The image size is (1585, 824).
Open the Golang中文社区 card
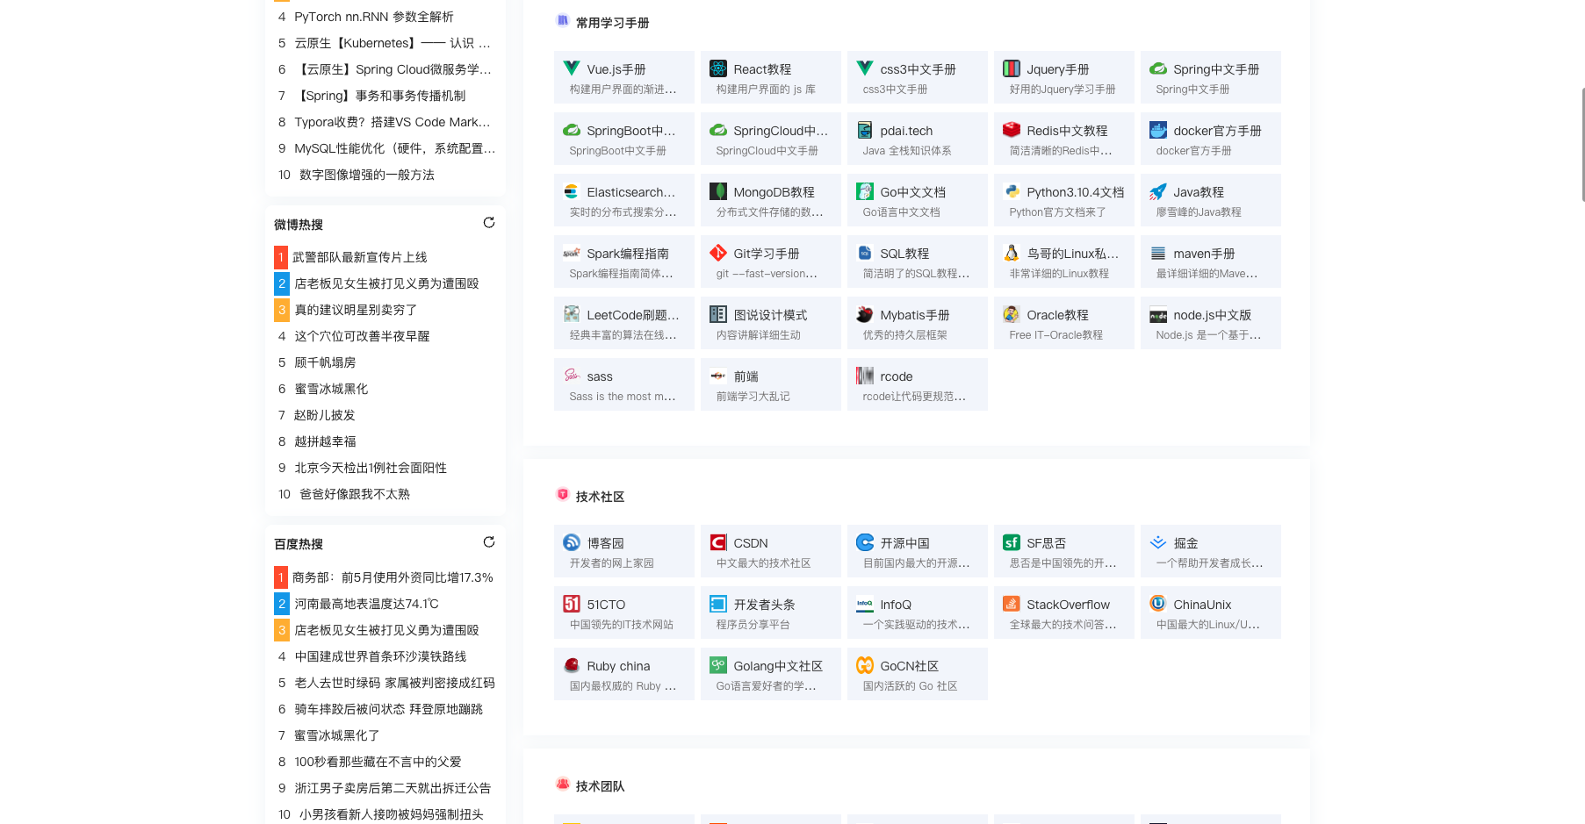point(770,674)
